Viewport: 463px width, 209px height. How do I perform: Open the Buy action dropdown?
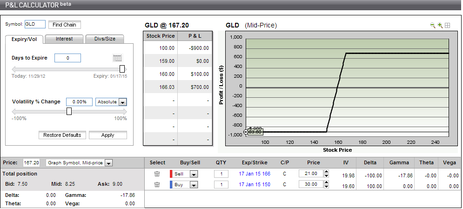click(x=194, y=185)
